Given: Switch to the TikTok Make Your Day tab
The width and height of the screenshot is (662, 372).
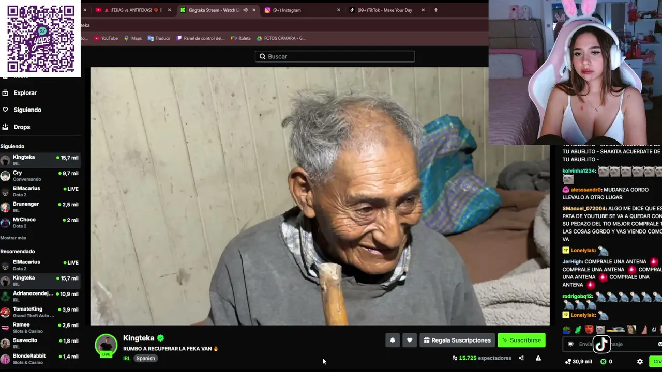Looking at the screenshot, I should coord(387,10).
